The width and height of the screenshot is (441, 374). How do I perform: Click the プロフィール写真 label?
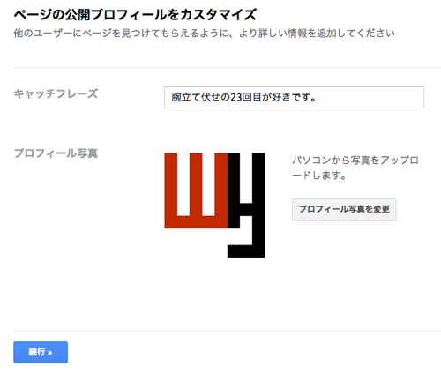click(x=56, y=153)
